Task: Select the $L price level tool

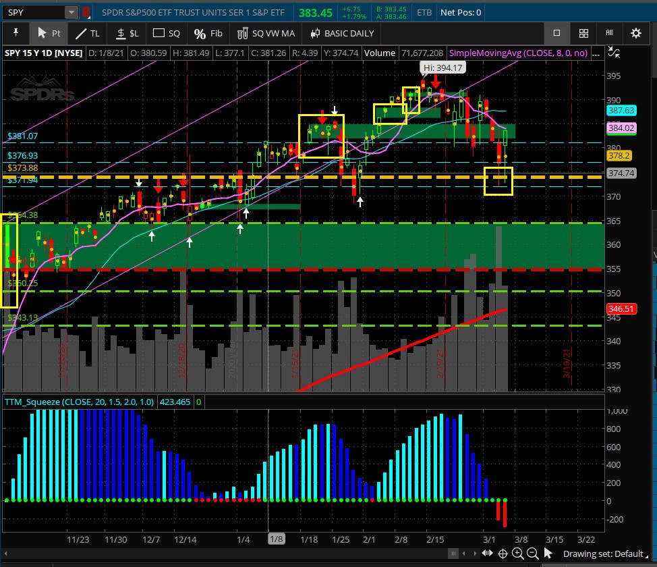Action: [127, 33]
